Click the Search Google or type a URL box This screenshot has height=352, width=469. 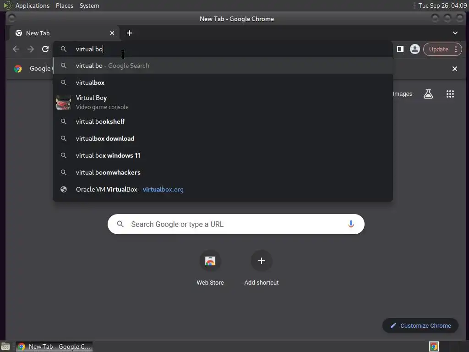tap(236, 224)
